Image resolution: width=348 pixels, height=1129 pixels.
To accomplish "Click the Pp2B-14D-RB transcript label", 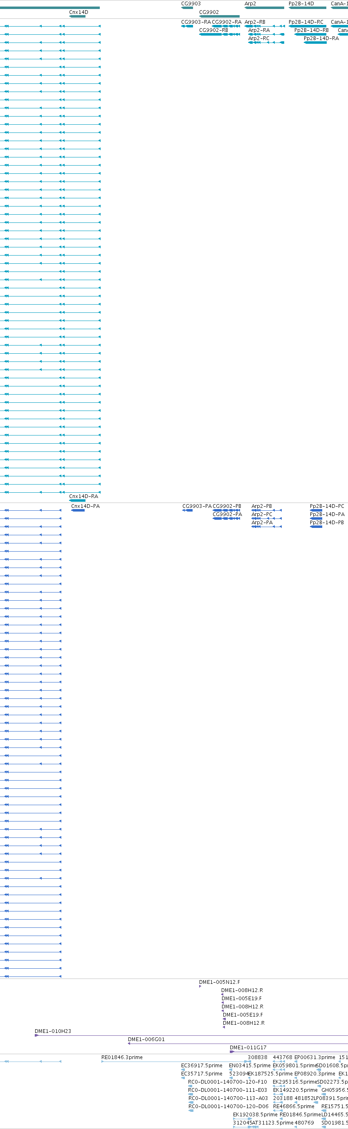I will coord(312,30).
